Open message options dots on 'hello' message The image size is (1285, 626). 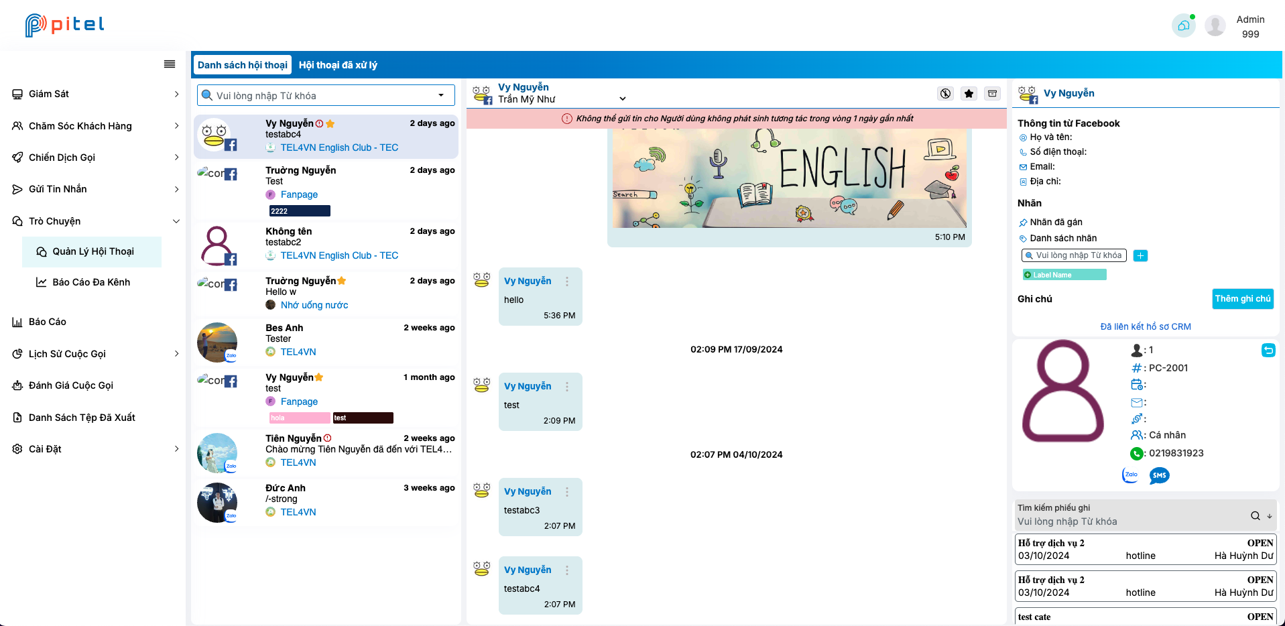567,281
